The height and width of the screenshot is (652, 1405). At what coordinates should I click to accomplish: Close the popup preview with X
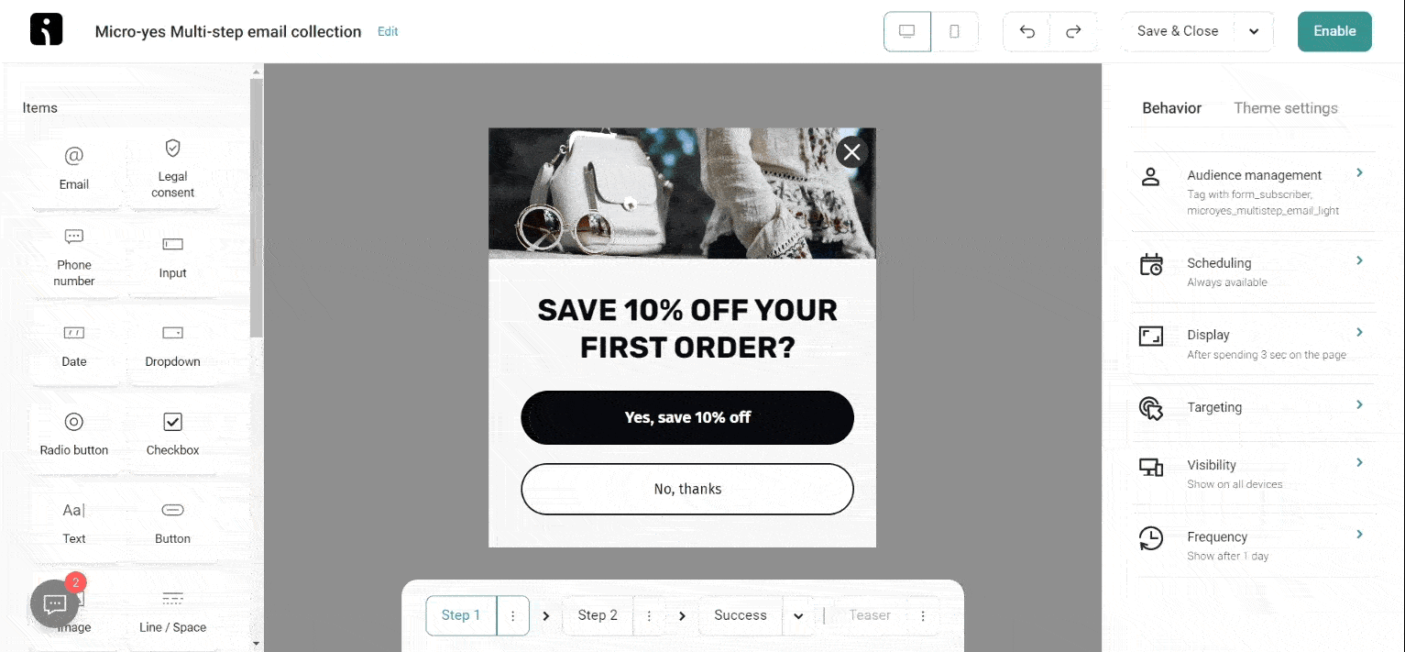click(x=852, y=152)
